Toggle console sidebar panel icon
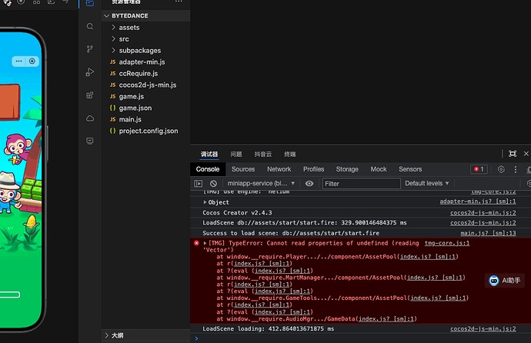Viewport: 531px width, 343px height. tap(199, 183)
